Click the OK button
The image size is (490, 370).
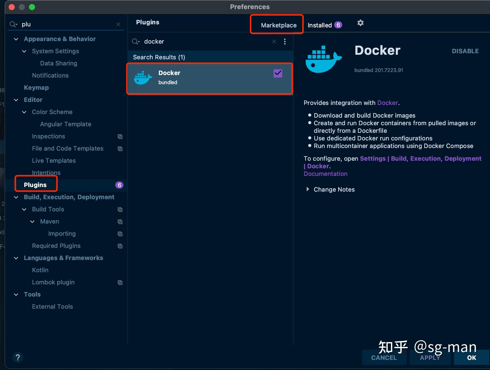[471, 358]
